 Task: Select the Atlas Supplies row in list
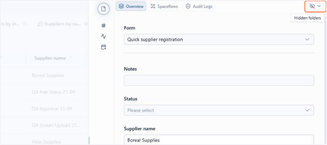tap(46, 141)
